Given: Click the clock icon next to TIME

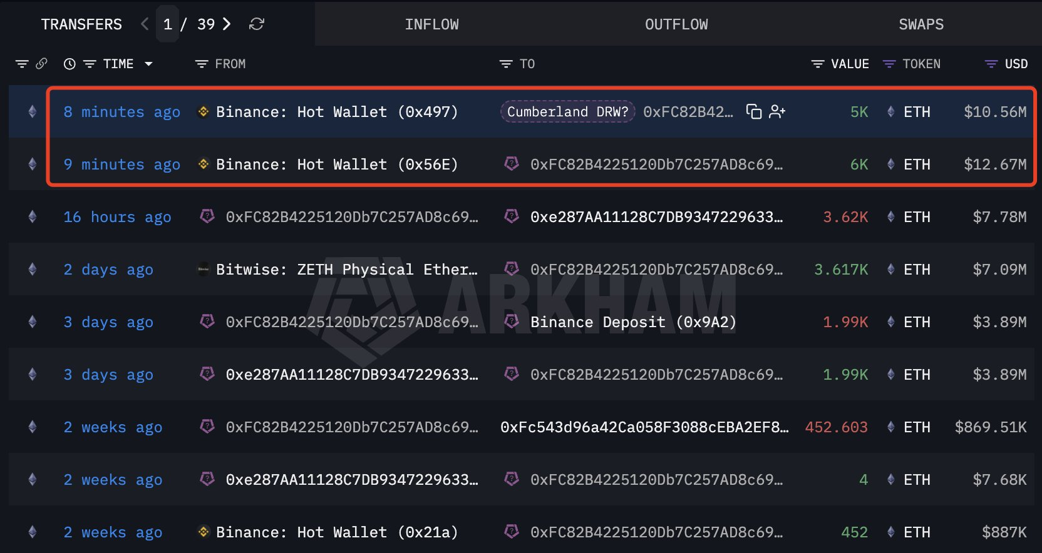Looking at the screenshot, I should pyautogui.click(x=70, y=64).
